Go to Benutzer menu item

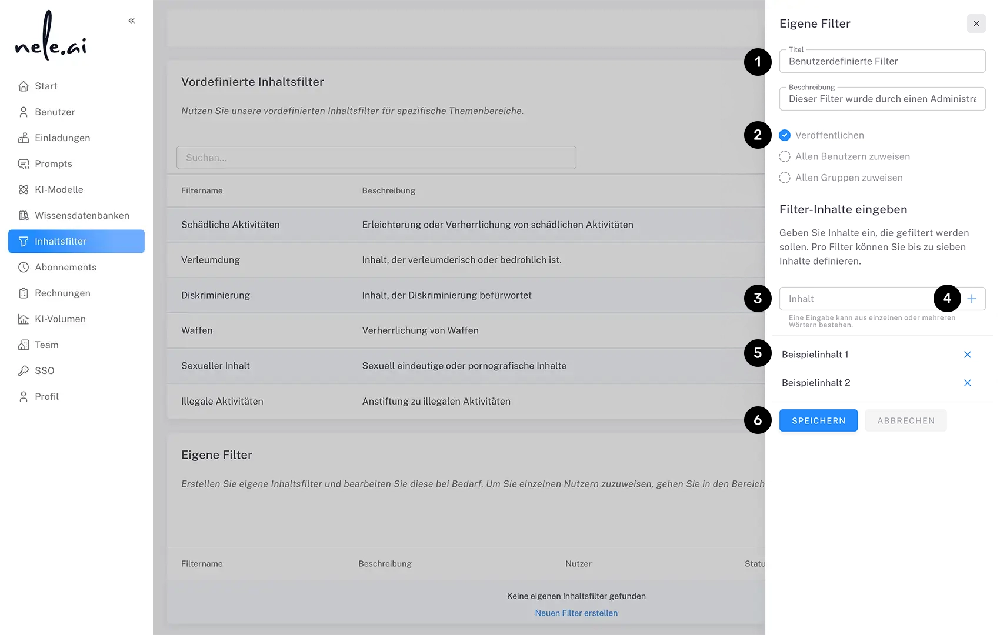(76, 112)
